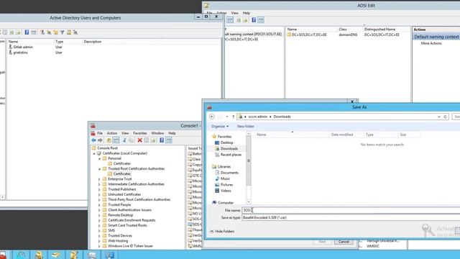Click in the File name field

pos(351,210)
